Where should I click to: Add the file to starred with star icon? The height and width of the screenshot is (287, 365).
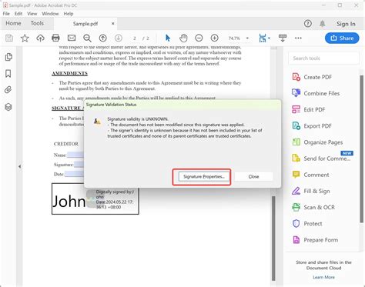click(25, 38)
